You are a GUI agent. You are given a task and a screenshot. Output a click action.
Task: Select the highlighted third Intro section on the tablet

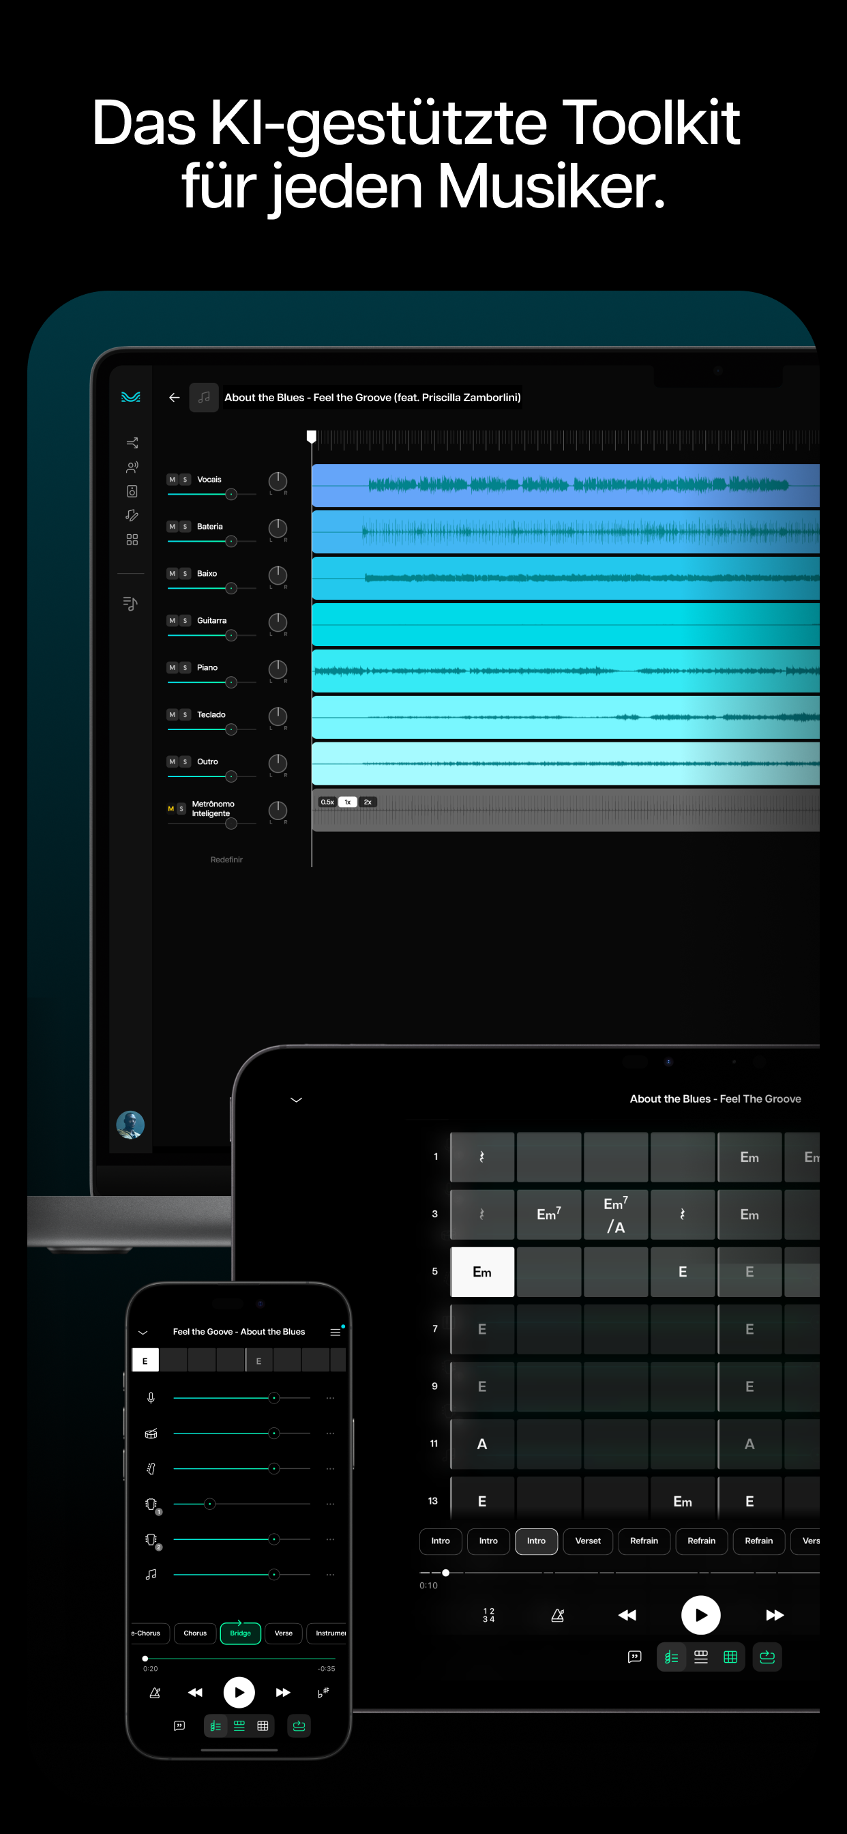click(536, 1541)
